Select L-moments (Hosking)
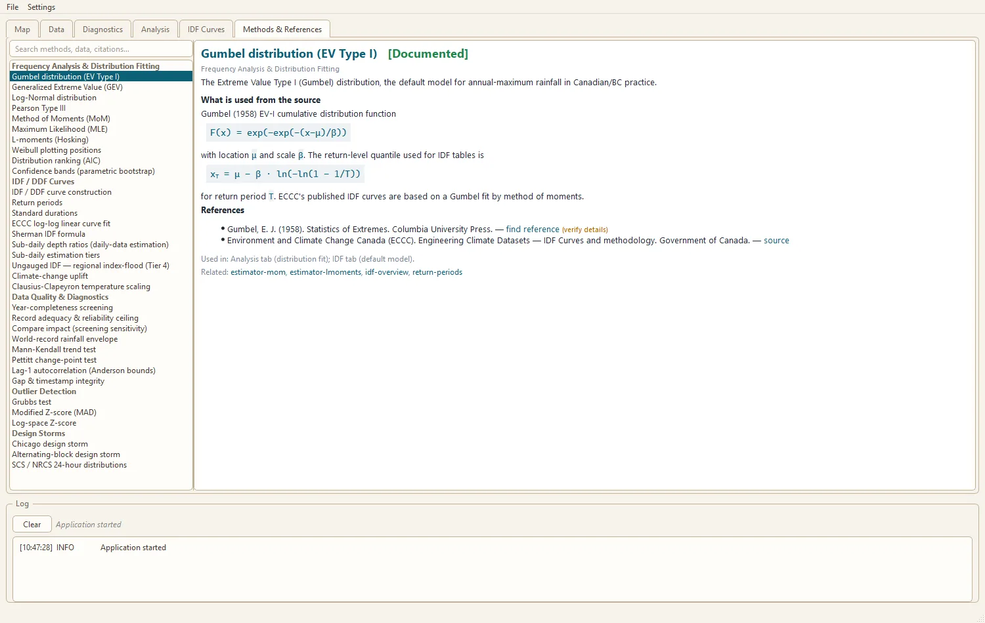 (x=101, y=140)
